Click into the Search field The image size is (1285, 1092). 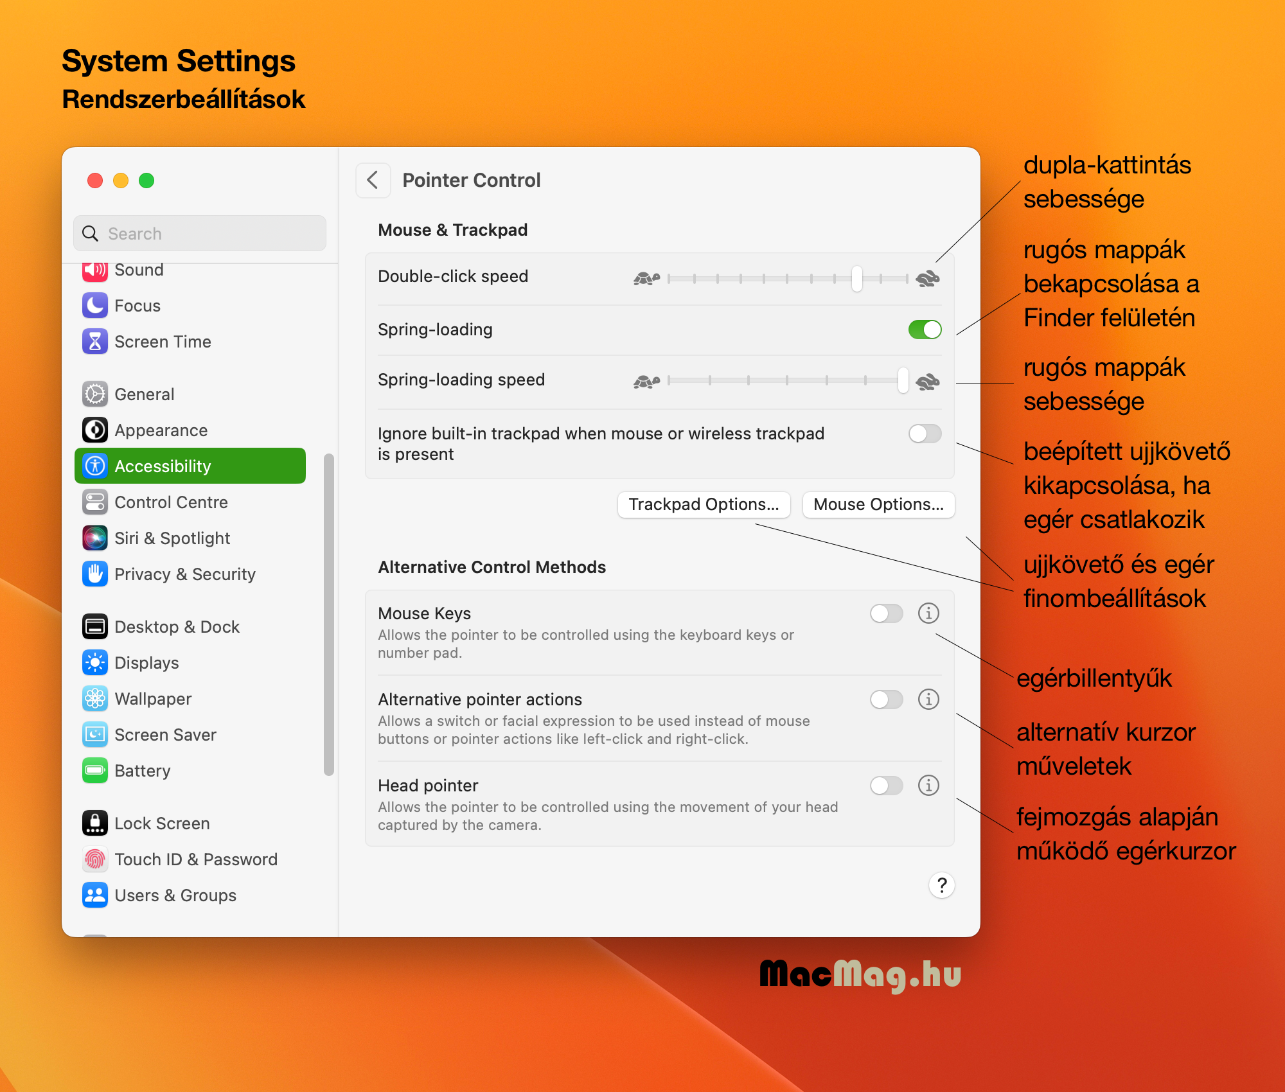coord(200,234)
